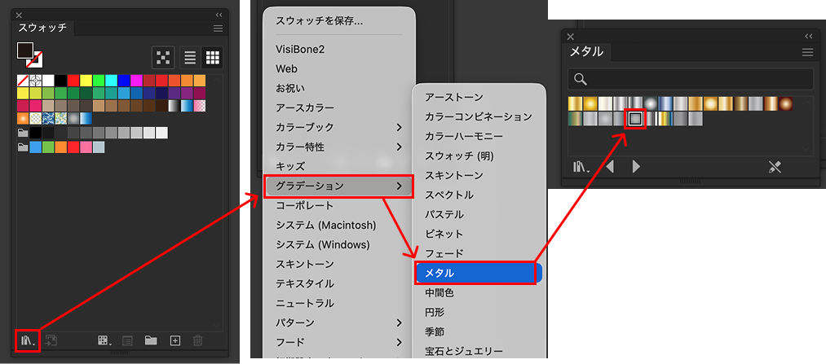This screenshot has height=364, width=826.
Task: Open the メタル panel hamburger menu
Action: 807,51
